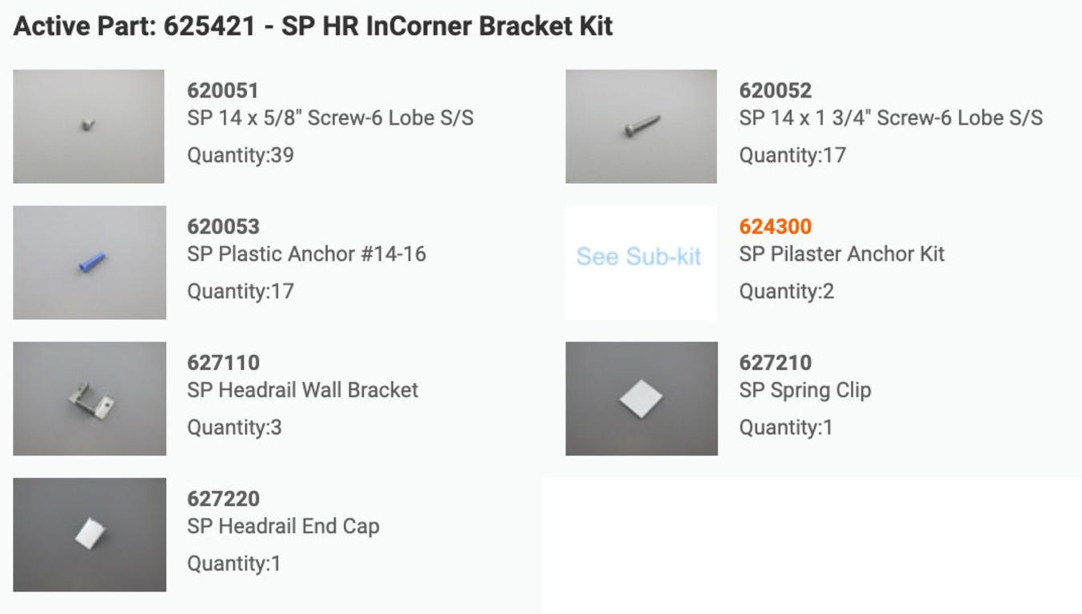Open the 620052 long screw thumbnail

coord(641,126)
